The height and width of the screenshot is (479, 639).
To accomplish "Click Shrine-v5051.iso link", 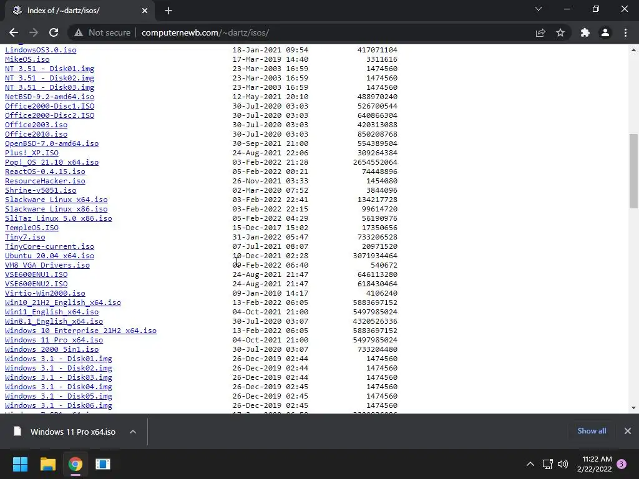I will click(x=41, y=191).
